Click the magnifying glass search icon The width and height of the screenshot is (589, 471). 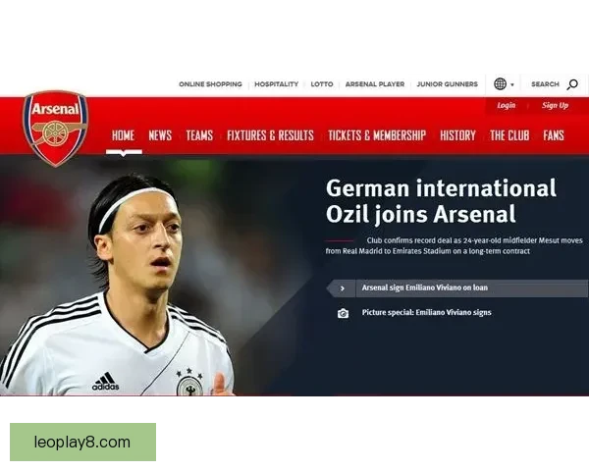click(x=572, y=84)
